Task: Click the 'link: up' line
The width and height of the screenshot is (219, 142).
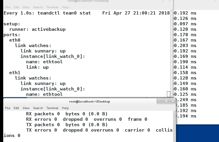Action: (37, 67)
